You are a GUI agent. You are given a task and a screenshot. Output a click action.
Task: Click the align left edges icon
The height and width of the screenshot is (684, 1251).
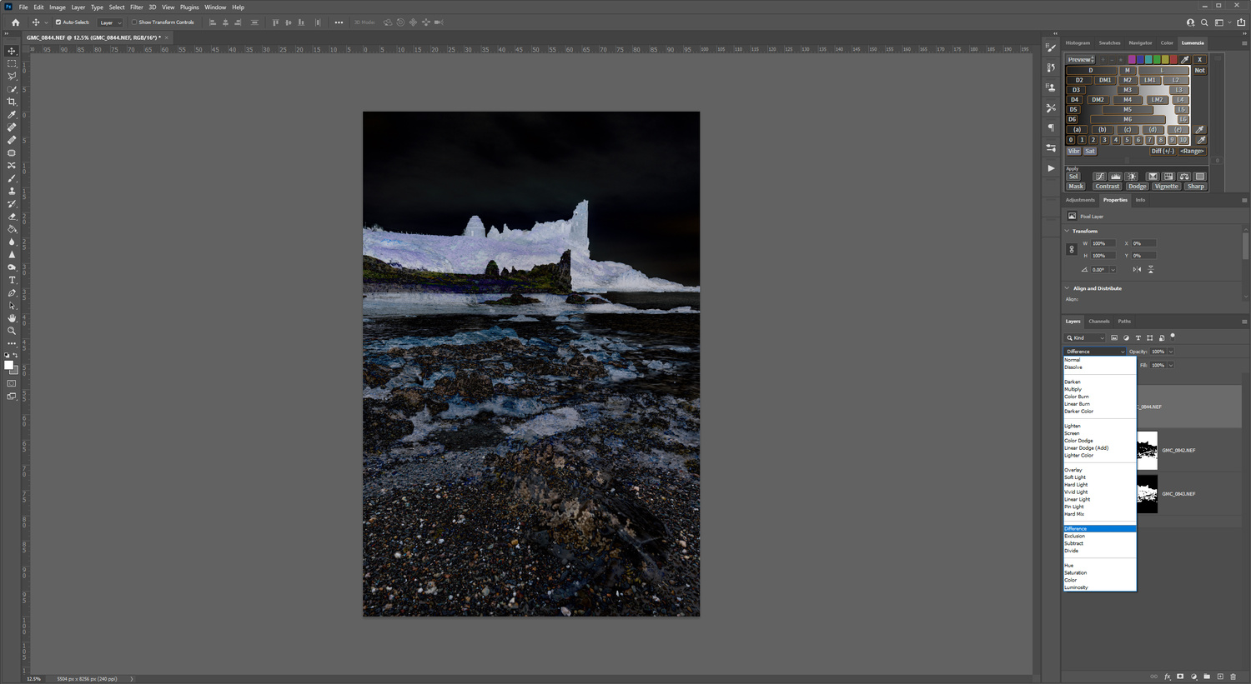coord(213,22)
